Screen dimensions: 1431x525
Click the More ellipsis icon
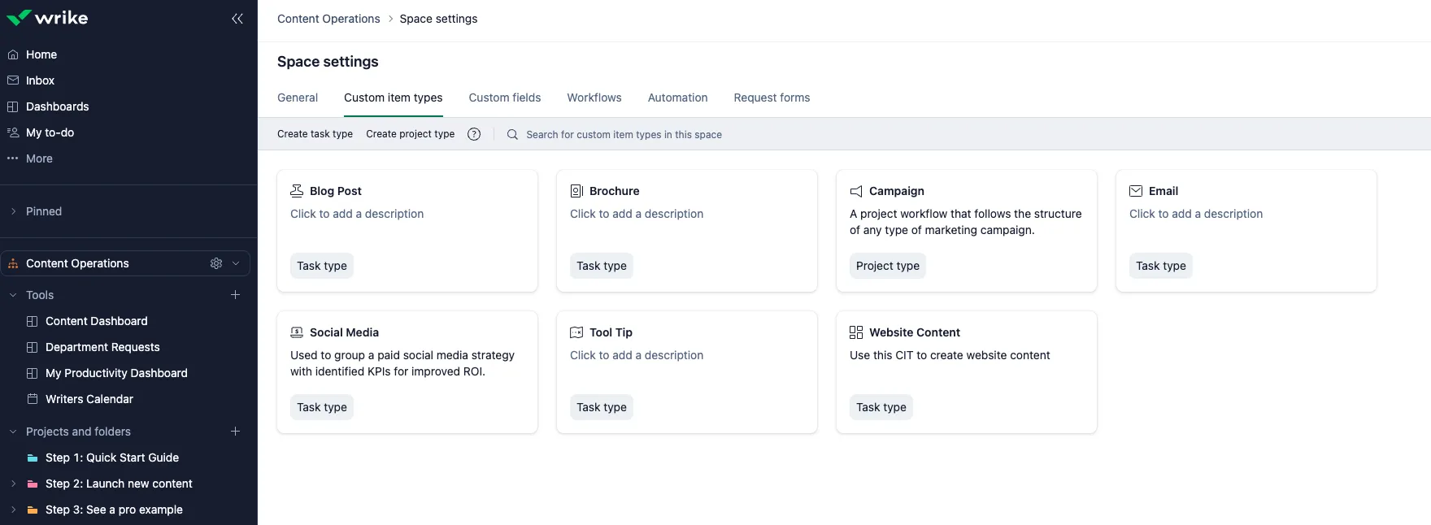point(13,158)
